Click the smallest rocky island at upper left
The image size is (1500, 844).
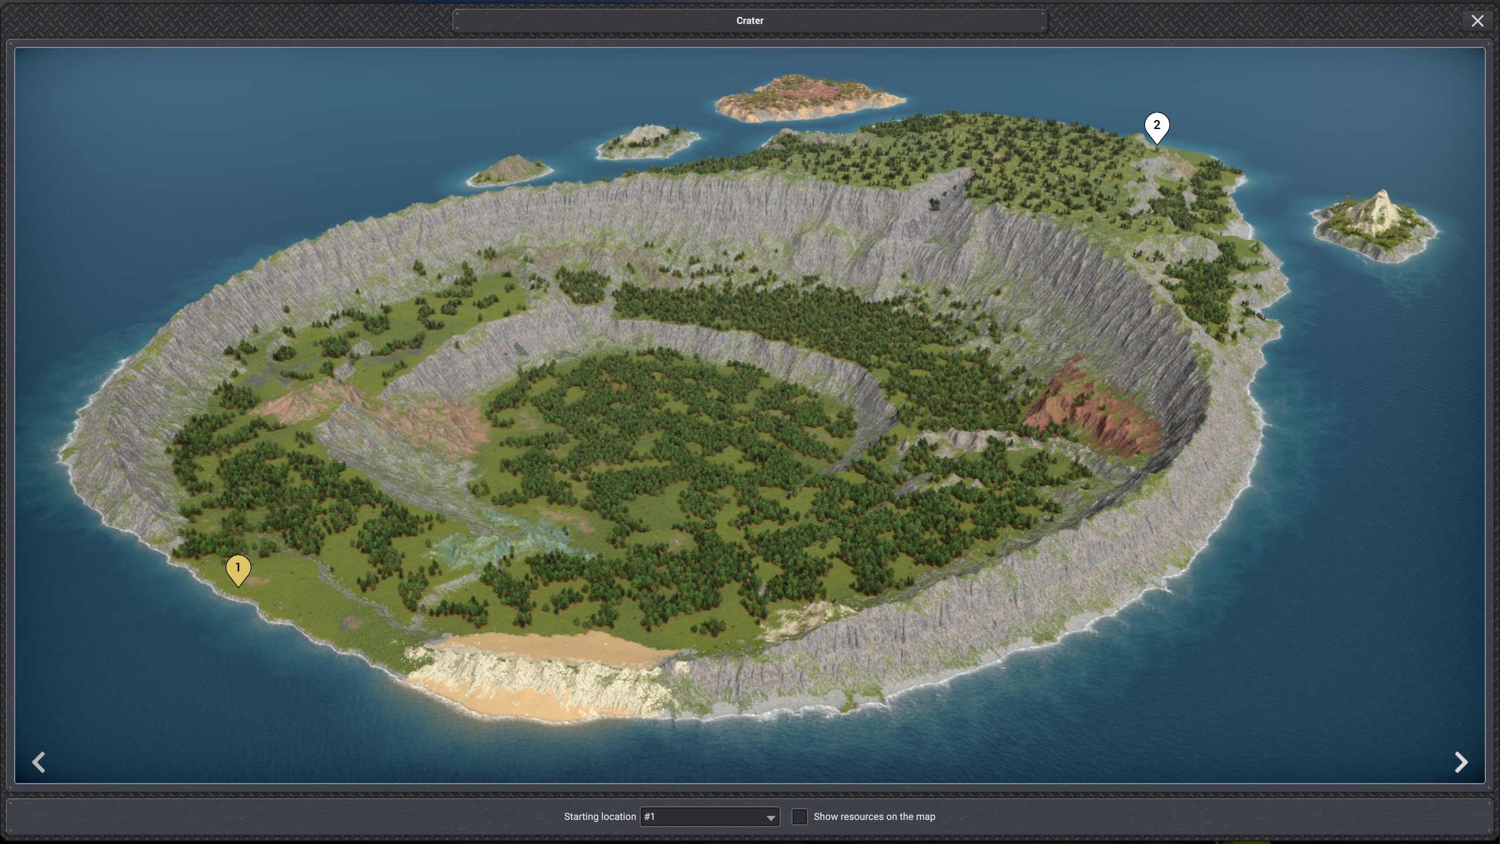[510, 170]
